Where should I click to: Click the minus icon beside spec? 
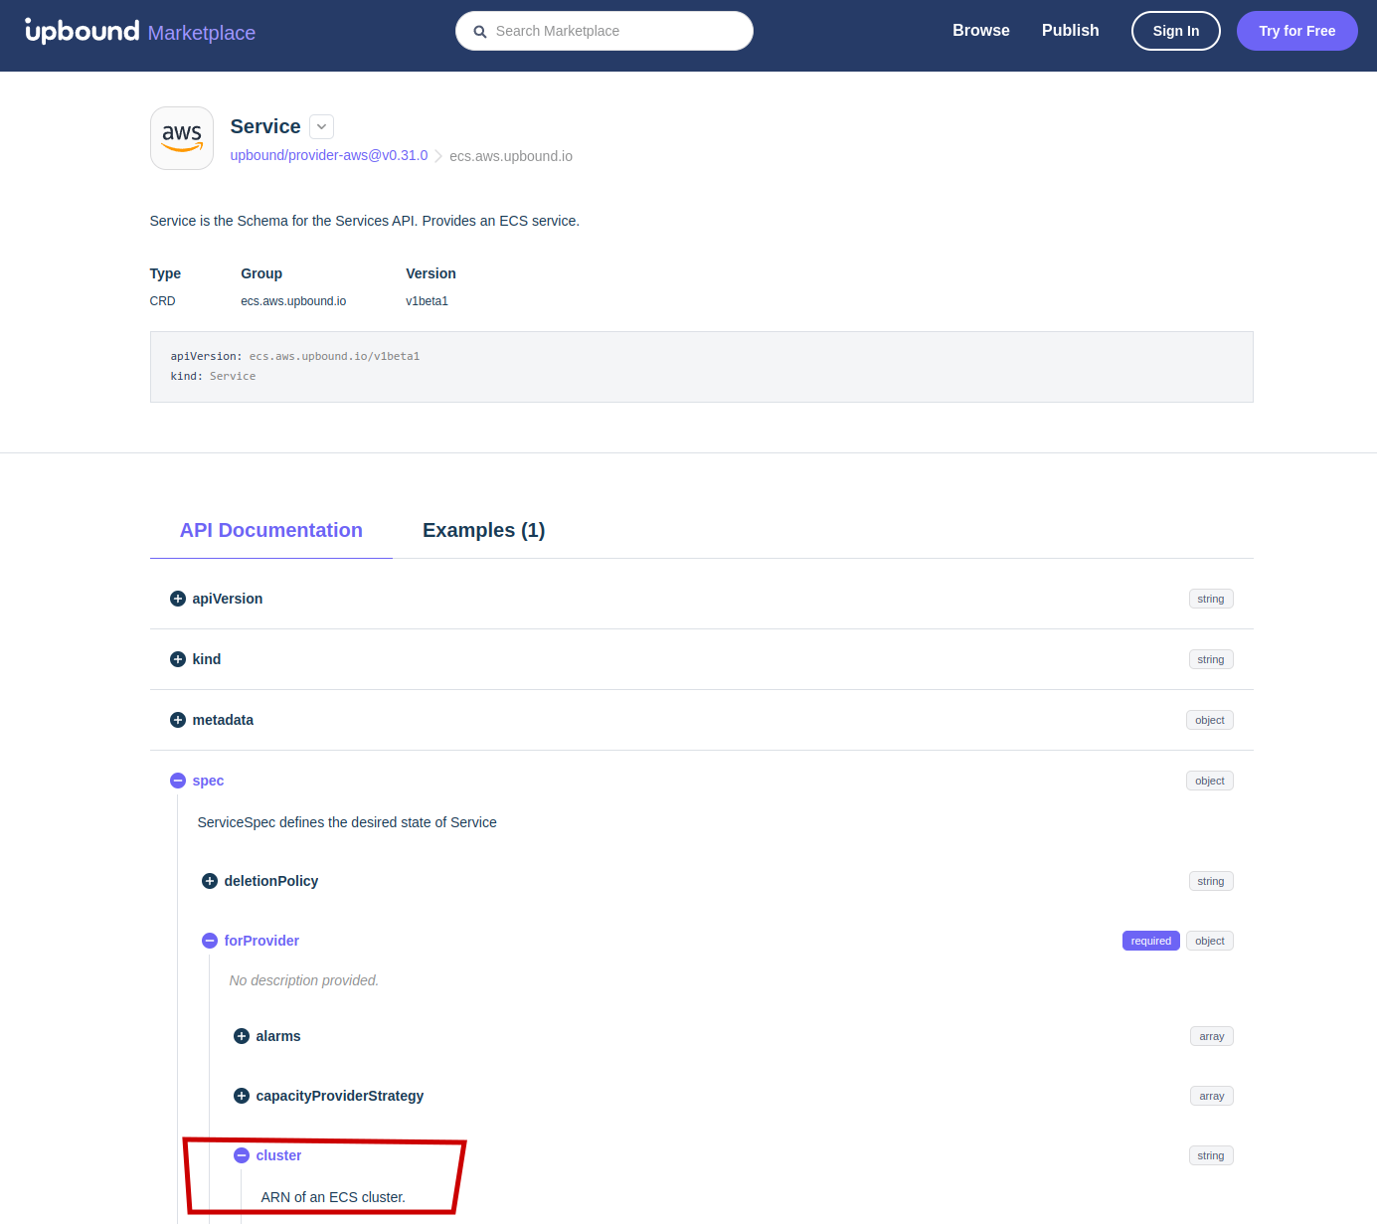(x=178, y=781)
